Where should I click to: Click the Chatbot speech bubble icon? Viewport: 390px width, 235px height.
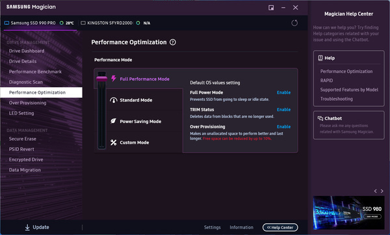pos(320,118)
